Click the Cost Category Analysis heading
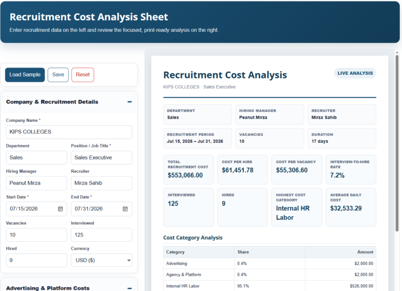 (193, 238)
